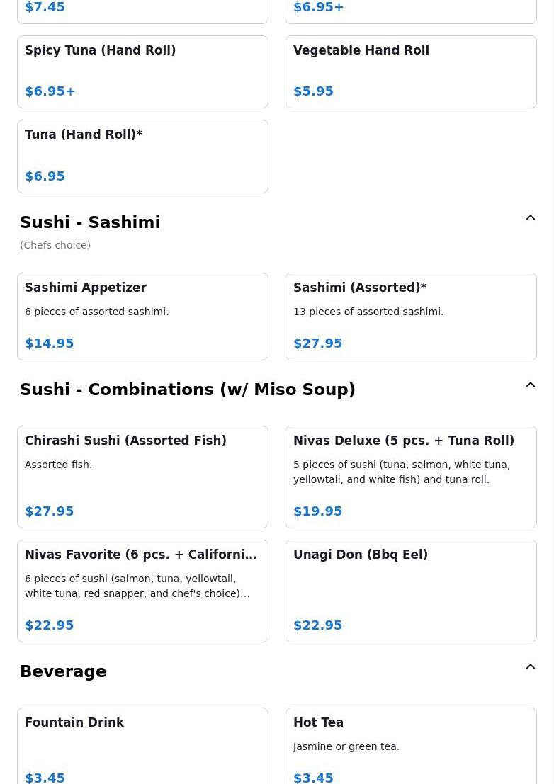
Task: Collapse the Sushi - Sashimi section
Action: pyautogui.click(x=530, y=218)
